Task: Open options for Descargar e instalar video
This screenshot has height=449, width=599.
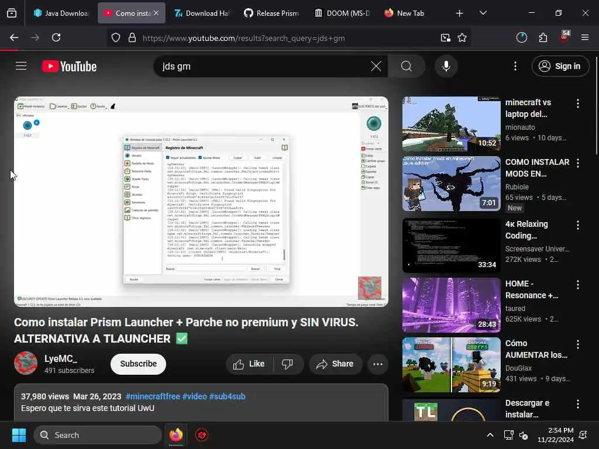Action: tap(577, 404)
